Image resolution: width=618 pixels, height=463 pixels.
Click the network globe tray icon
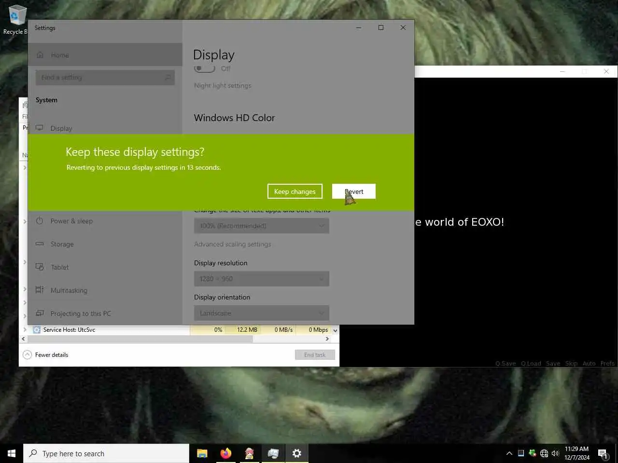pos(544,453)
